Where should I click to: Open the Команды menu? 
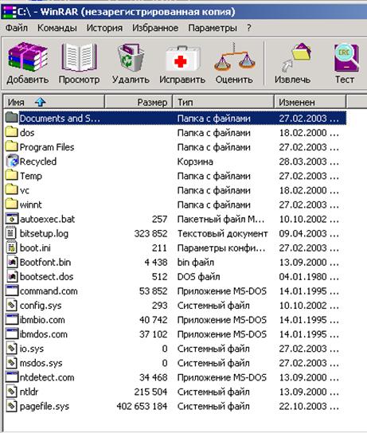point(57,28)
